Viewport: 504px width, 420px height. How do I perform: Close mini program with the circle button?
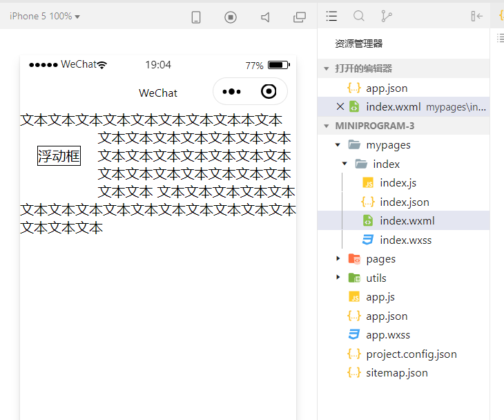(x=269, y=91)
